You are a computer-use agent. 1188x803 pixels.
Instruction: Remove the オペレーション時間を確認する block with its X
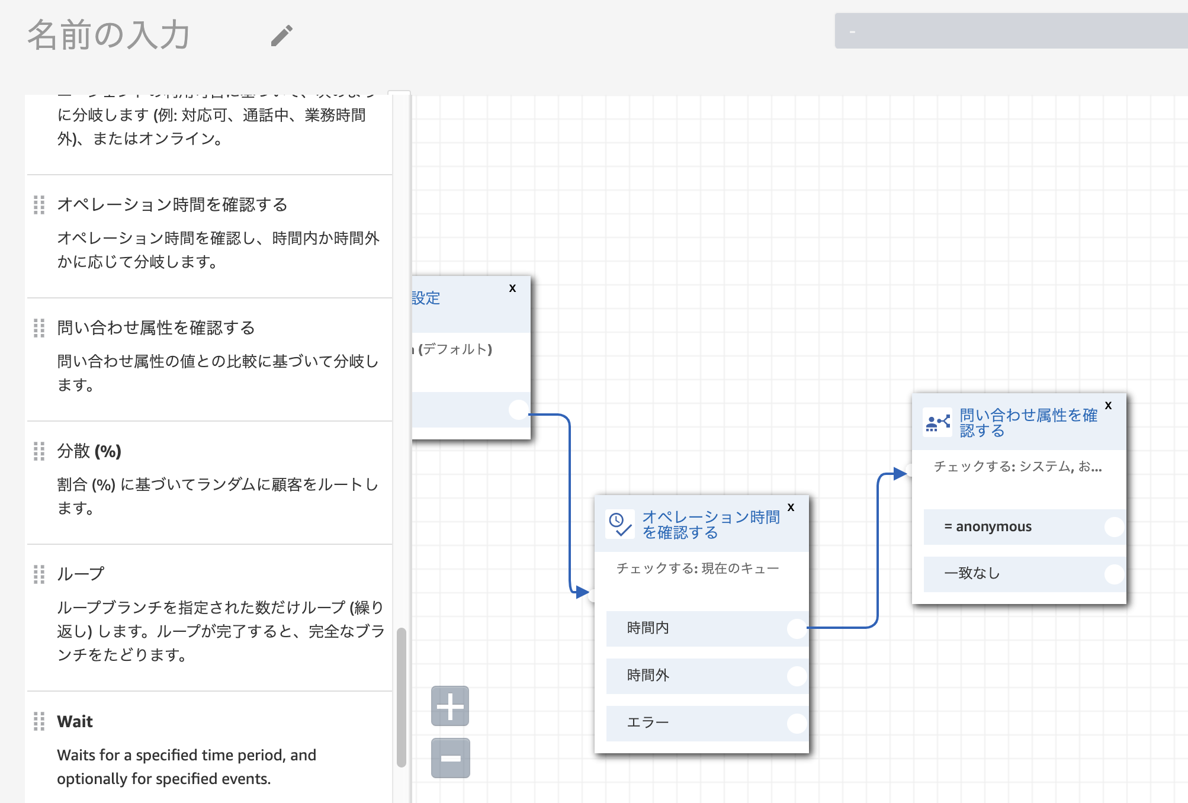point(790,508)
